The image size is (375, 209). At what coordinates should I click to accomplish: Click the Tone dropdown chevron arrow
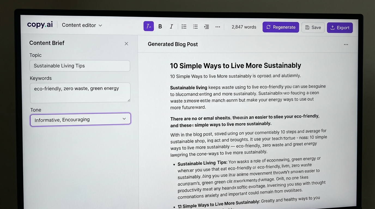click(124, 119)
